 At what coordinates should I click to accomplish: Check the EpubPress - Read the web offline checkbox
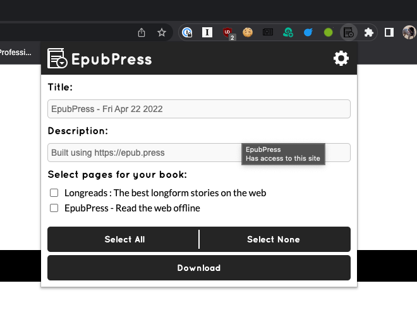pos(54,208)
